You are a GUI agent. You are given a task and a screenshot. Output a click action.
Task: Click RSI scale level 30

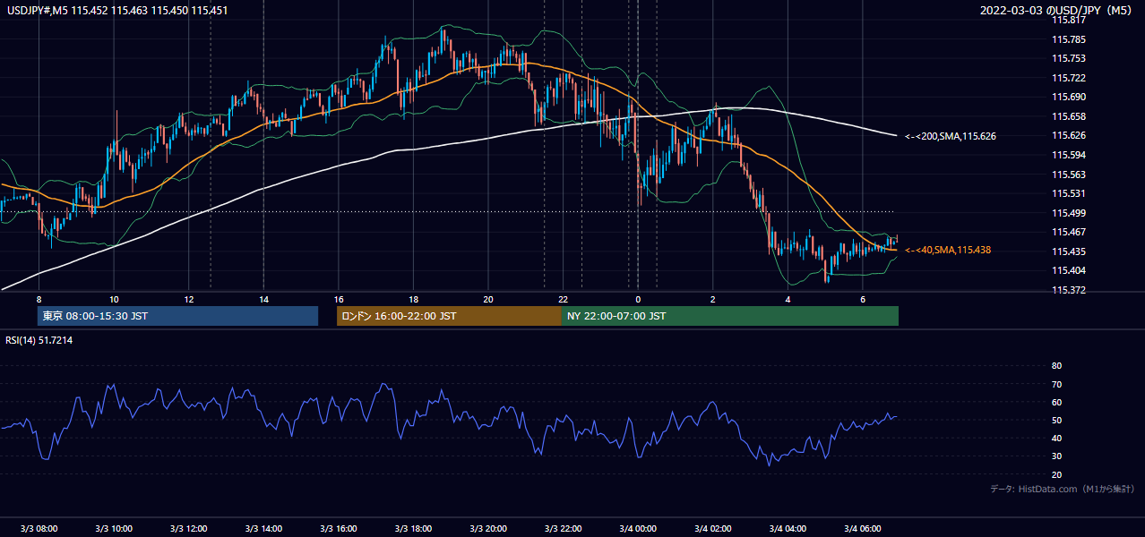click(1056, 456)
